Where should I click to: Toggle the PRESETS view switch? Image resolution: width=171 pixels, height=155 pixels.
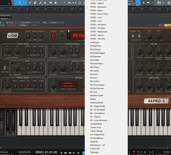(x=41, y=36)
